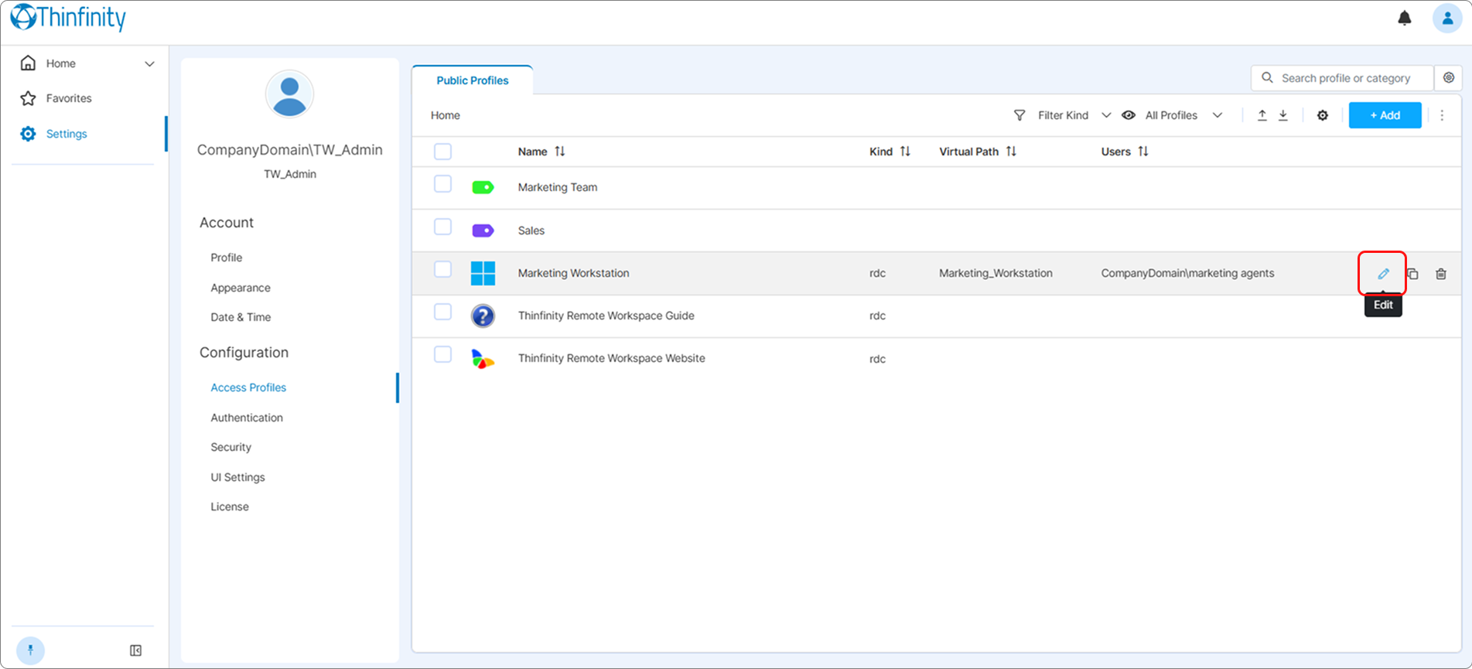Click the target icon beside search box

[1449, 78]
